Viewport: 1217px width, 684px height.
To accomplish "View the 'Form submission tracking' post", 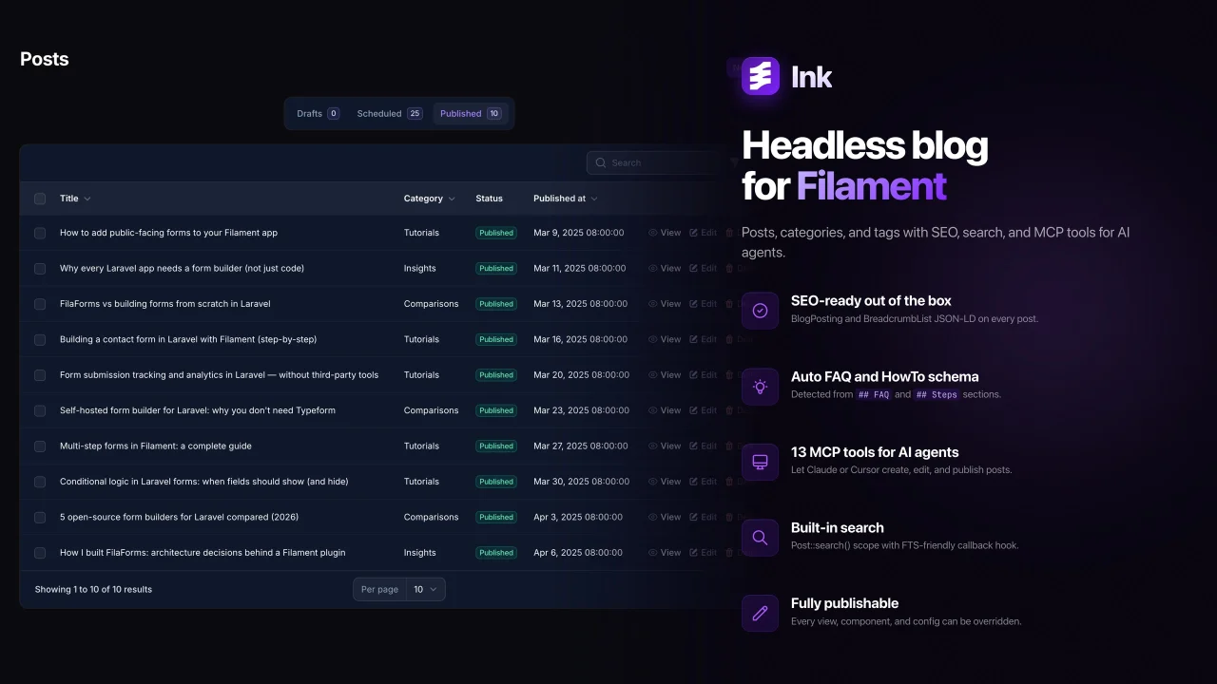I will (665, 375).
